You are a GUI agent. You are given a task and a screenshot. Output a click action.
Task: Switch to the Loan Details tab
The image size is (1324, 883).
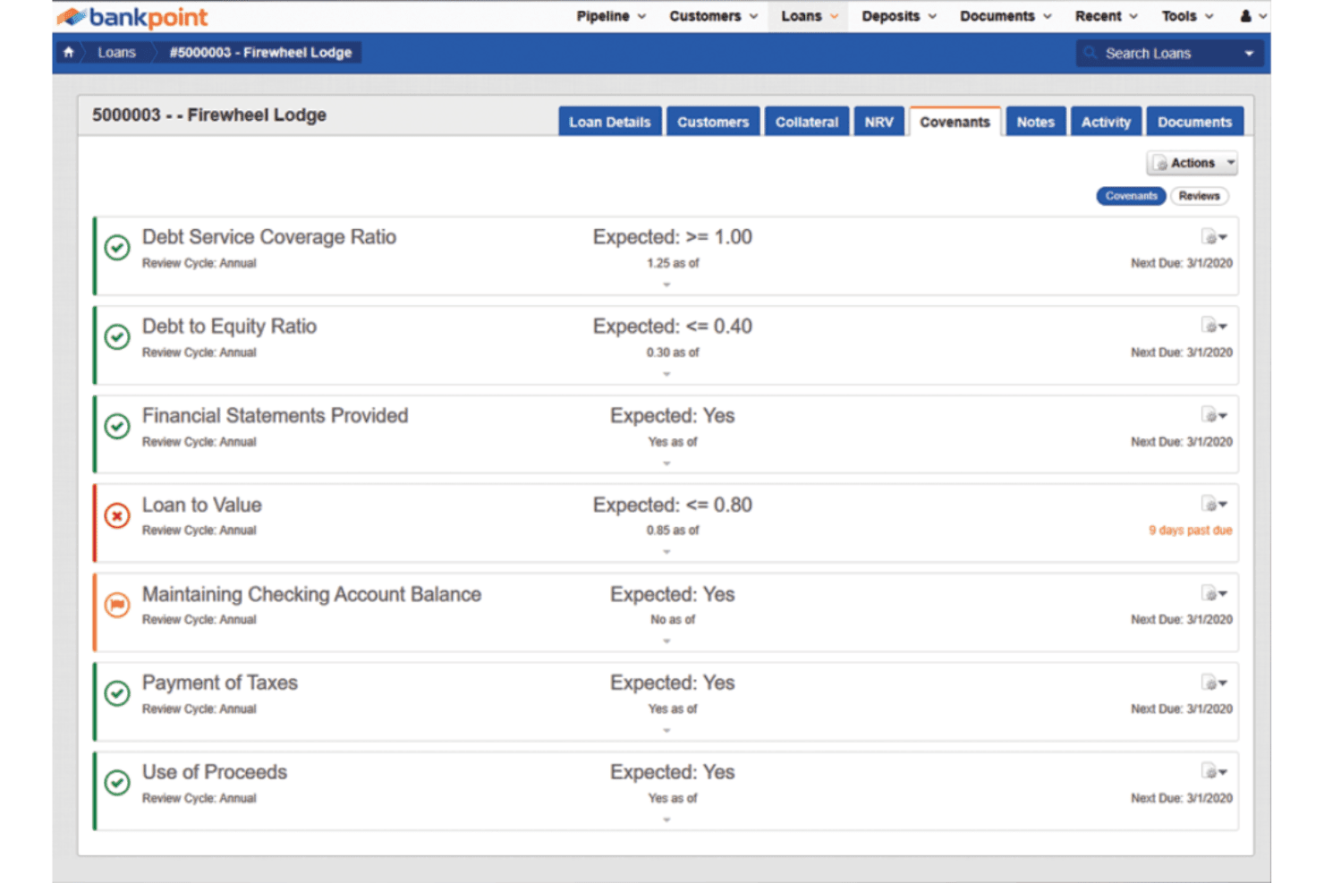[x=610, y=122]
